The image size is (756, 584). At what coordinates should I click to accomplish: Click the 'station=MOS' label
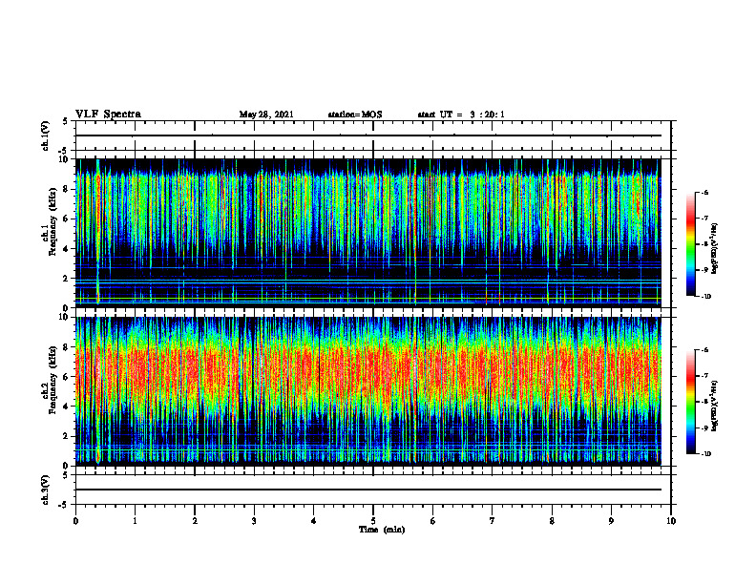click(x=355, y=115)
